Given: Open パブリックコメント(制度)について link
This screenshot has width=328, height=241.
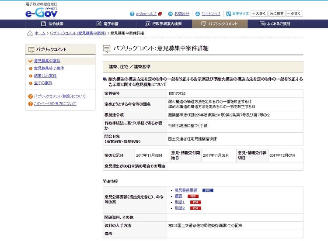Looking at the screenshot, I should (60, 96).
